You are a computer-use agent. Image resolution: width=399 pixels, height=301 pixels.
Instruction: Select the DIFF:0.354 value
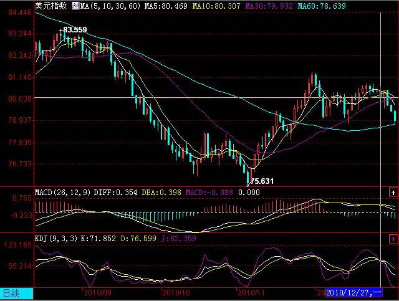[x=115, y=193]
